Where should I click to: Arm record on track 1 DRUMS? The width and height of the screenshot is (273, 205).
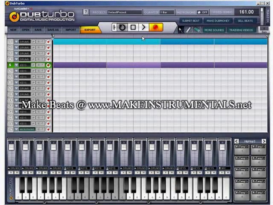tap(48, 42)
